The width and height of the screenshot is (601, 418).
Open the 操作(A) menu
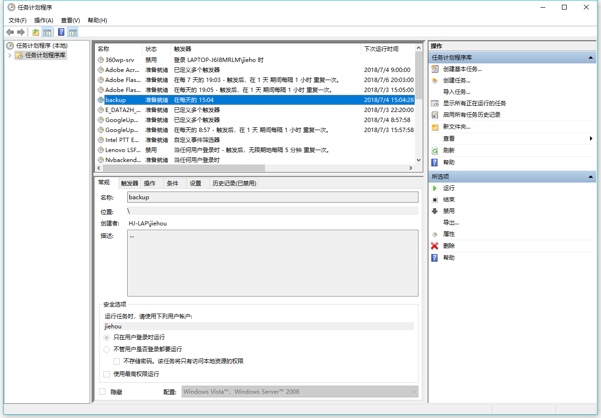pyautogui.click(x=43, y=20)
